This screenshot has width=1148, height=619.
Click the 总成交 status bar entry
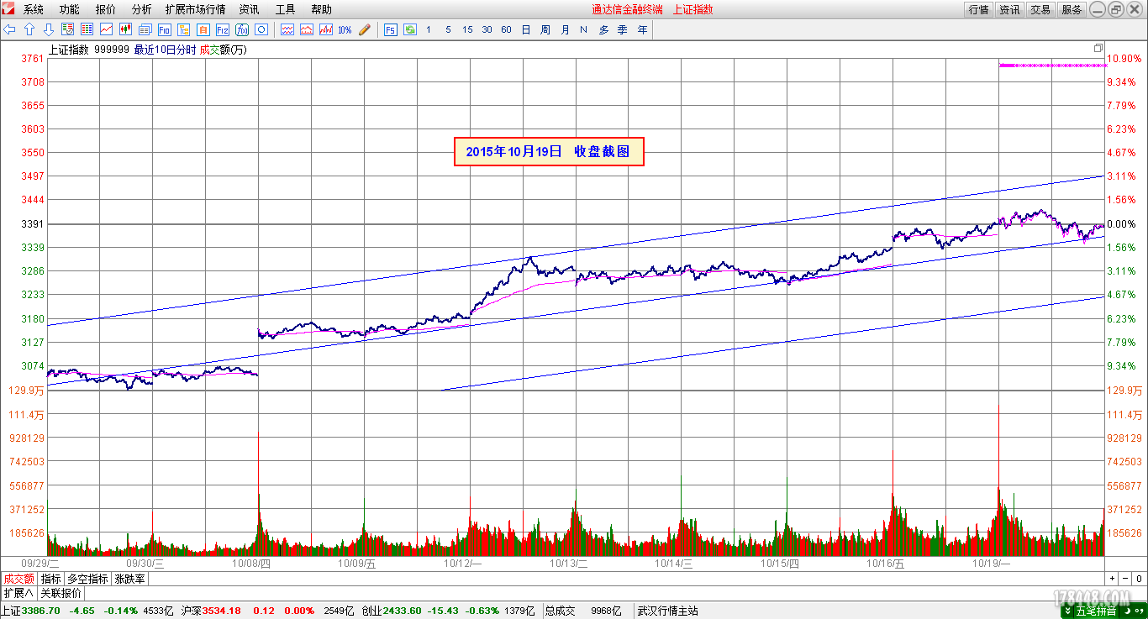[x=560, y=611]
